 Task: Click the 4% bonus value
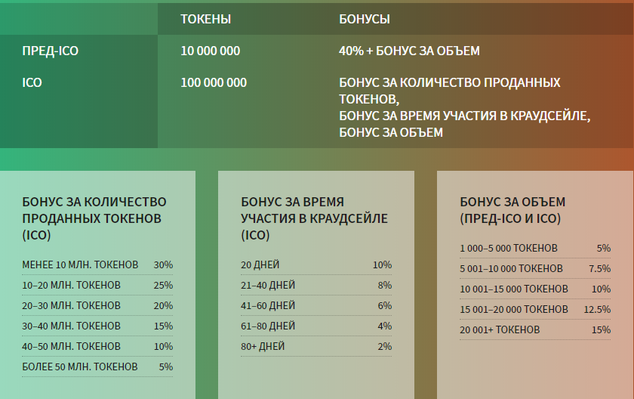tap(384, 326)
